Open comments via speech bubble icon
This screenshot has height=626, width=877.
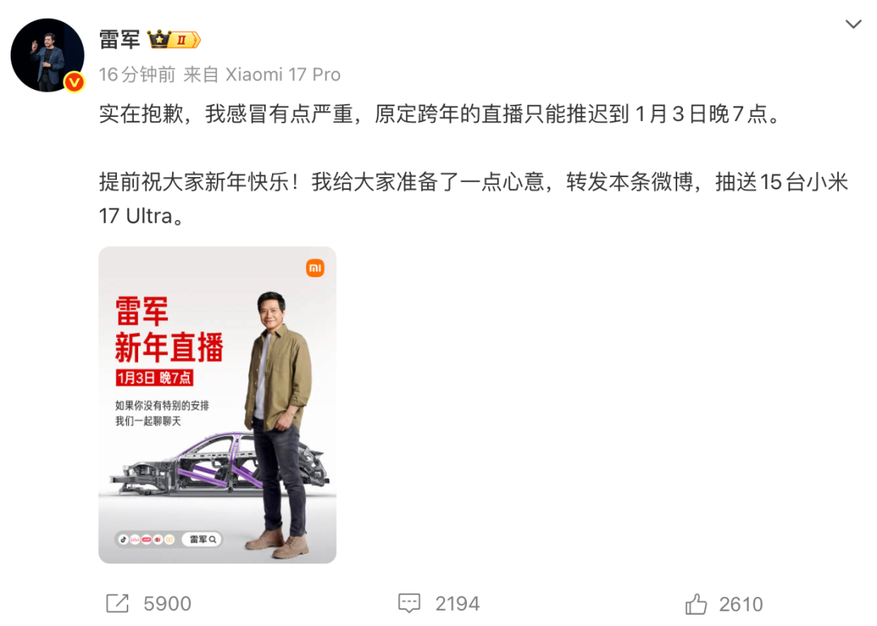(x=408, y=603)
